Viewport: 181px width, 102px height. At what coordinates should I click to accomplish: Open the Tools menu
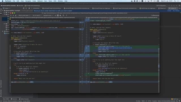point(50,1)
